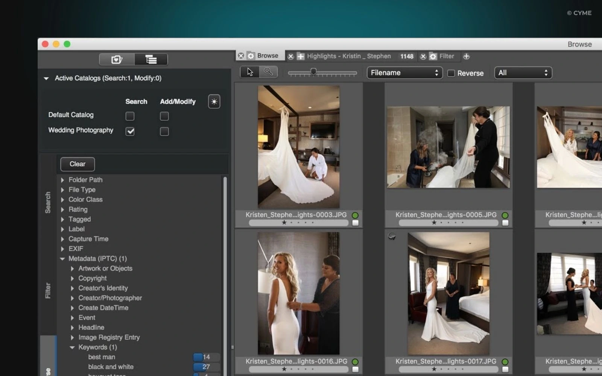The image size is (602, 376).
Task: Select the black and white keyword
Action: 111,367
